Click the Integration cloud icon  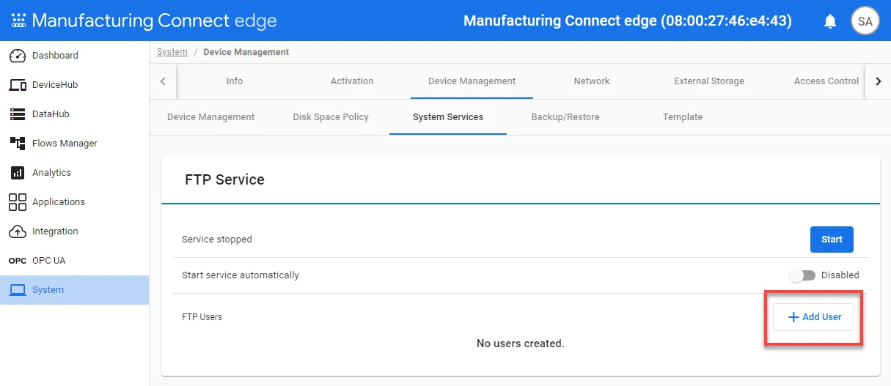pyautogui.click(x=18, y=231)
